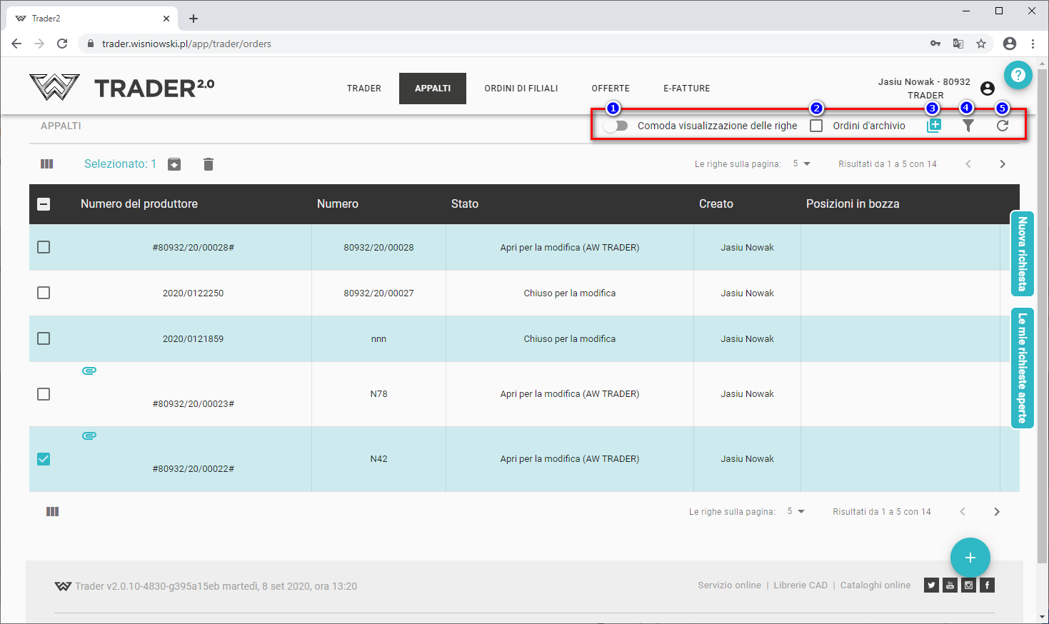Screen dimensions: 1049x624
Task: Toggle Comoda visualizzazione delle righe switch
Action: pyautogui.click(x=615, y=126)
